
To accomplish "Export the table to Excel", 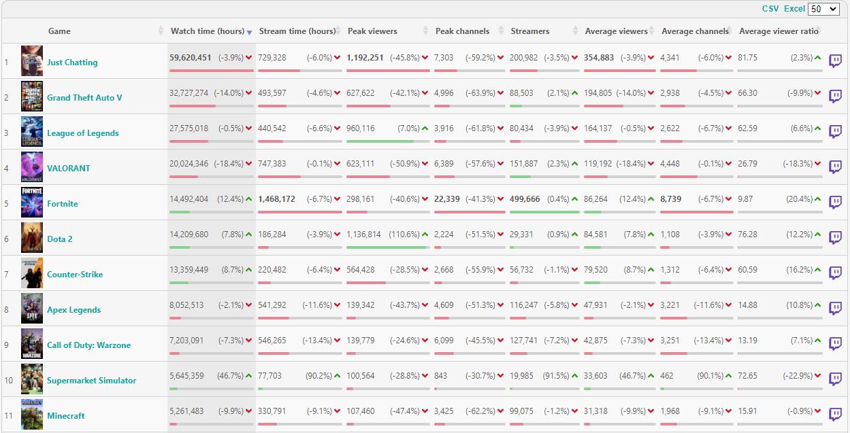I will coord(794,9).
